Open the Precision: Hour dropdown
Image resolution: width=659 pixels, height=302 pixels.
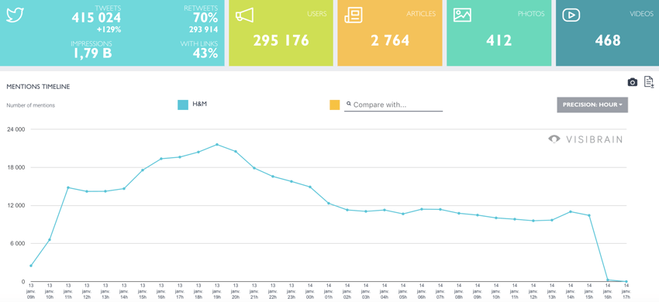click(x=592, y=105)
